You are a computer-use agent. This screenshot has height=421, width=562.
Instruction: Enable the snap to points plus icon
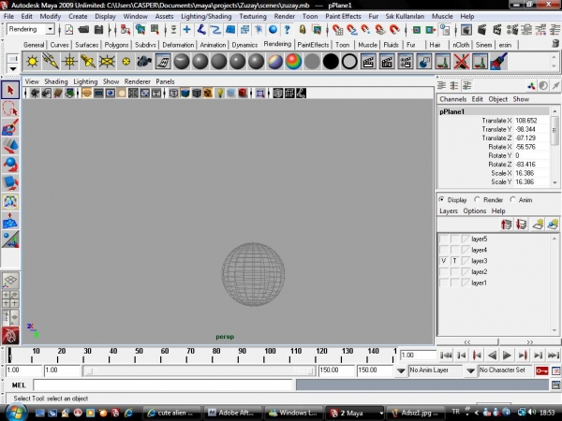coord(186,29)
